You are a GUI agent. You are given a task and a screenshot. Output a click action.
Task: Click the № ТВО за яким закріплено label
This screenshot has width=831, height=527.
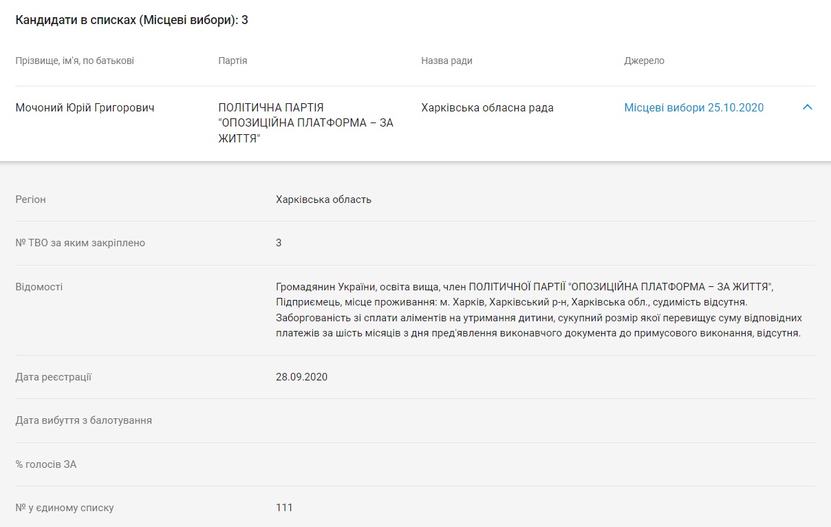80,243
